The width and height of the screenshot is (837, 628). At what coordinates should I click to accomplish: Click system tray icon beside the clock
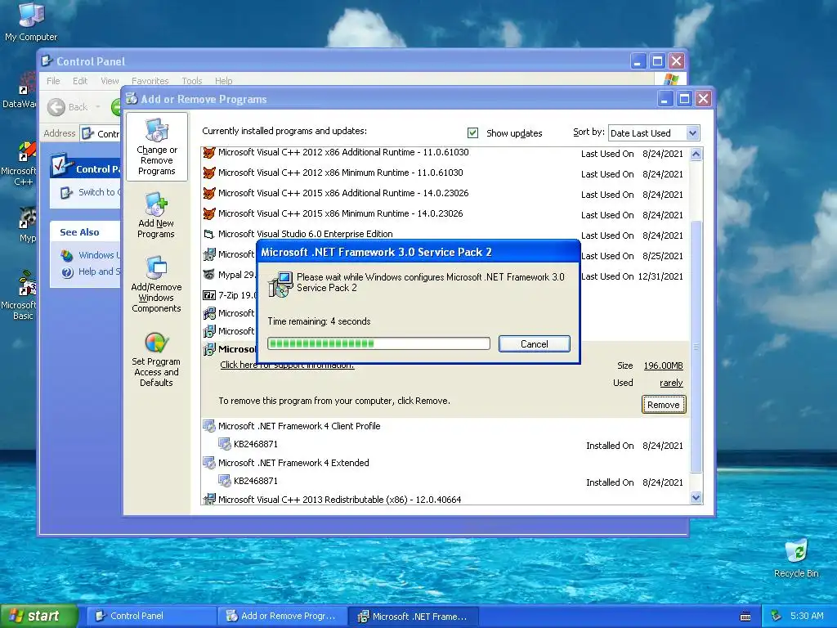pyautogui.click(x=776, y=616)
